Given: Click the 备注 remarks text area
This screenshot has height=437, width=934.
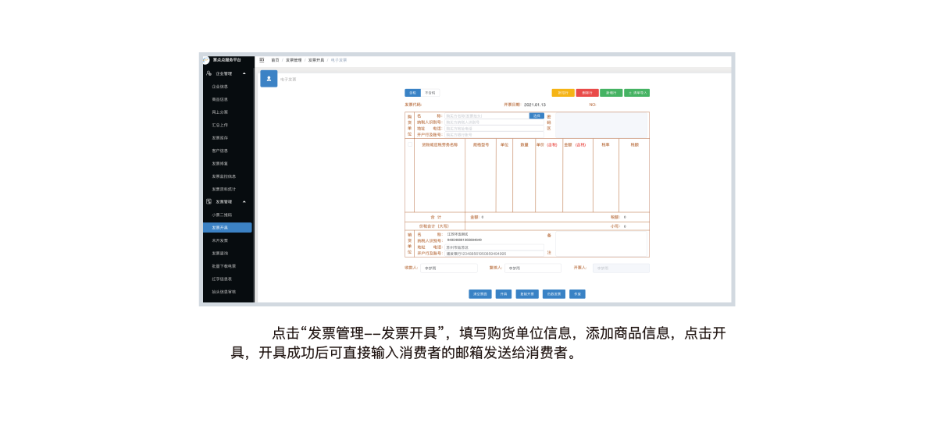Looking at the screenshot, I should pos(601,243).
